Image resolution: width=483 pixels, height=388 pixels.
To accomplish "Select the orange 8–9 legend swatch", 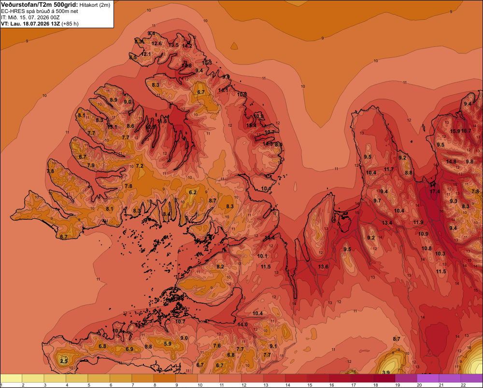I will pos(165,378).
